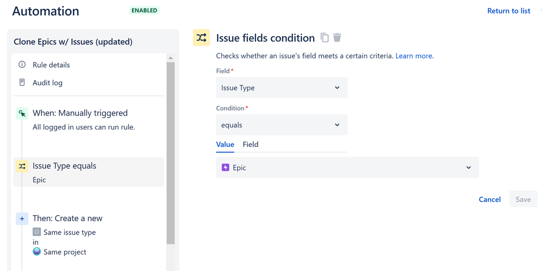The width and height of the screenshot is (542, 271).
Task: Click the rule list vertical scrollbar thumb
Action: tap(170, 153)
